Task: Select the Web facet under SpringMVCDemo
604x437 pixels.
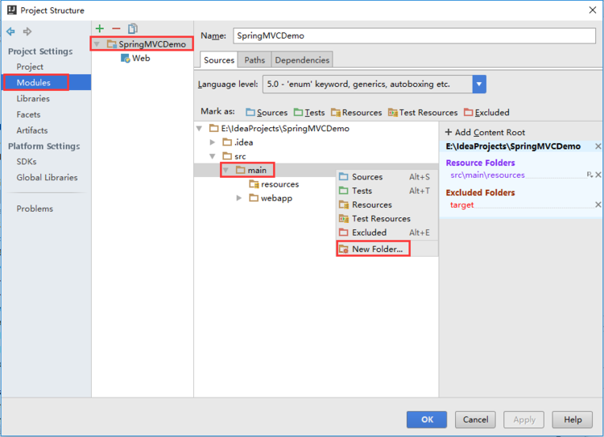Action: [141, 58]
